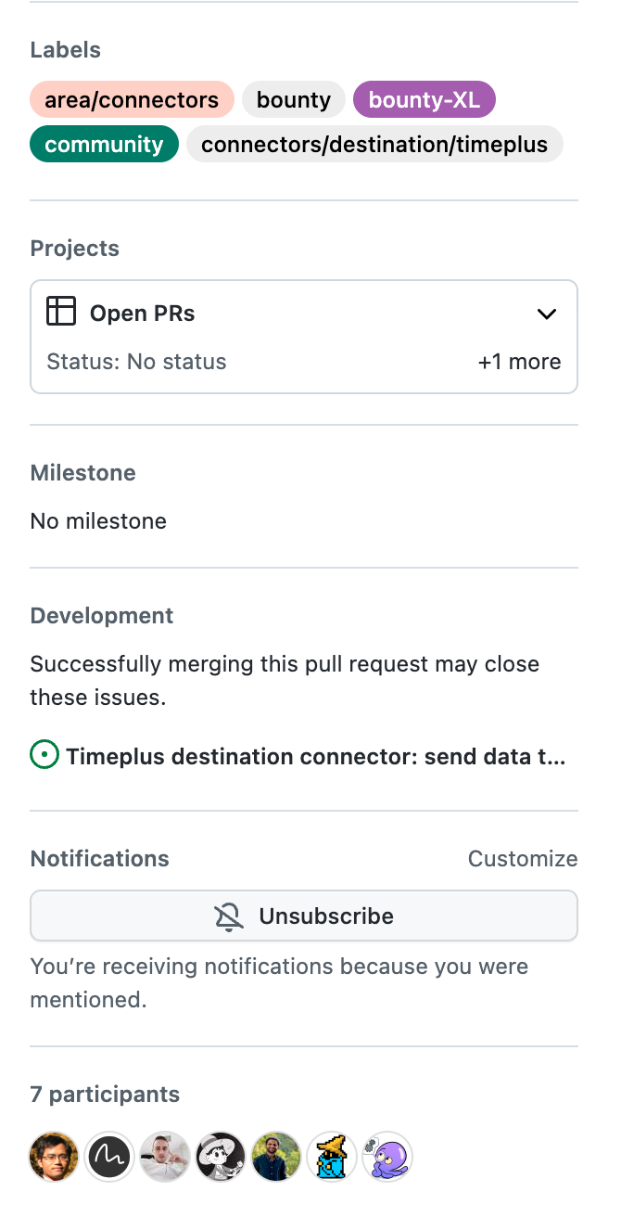Open the black-and-white cartoon hat avatar
Viewport: 621px width, 1217px height.
coord(221,1156)
